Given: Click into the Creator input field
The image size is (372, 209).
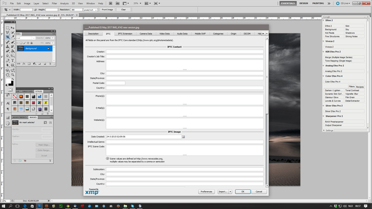Looking at the screenshot, I should tap(184, 51).
